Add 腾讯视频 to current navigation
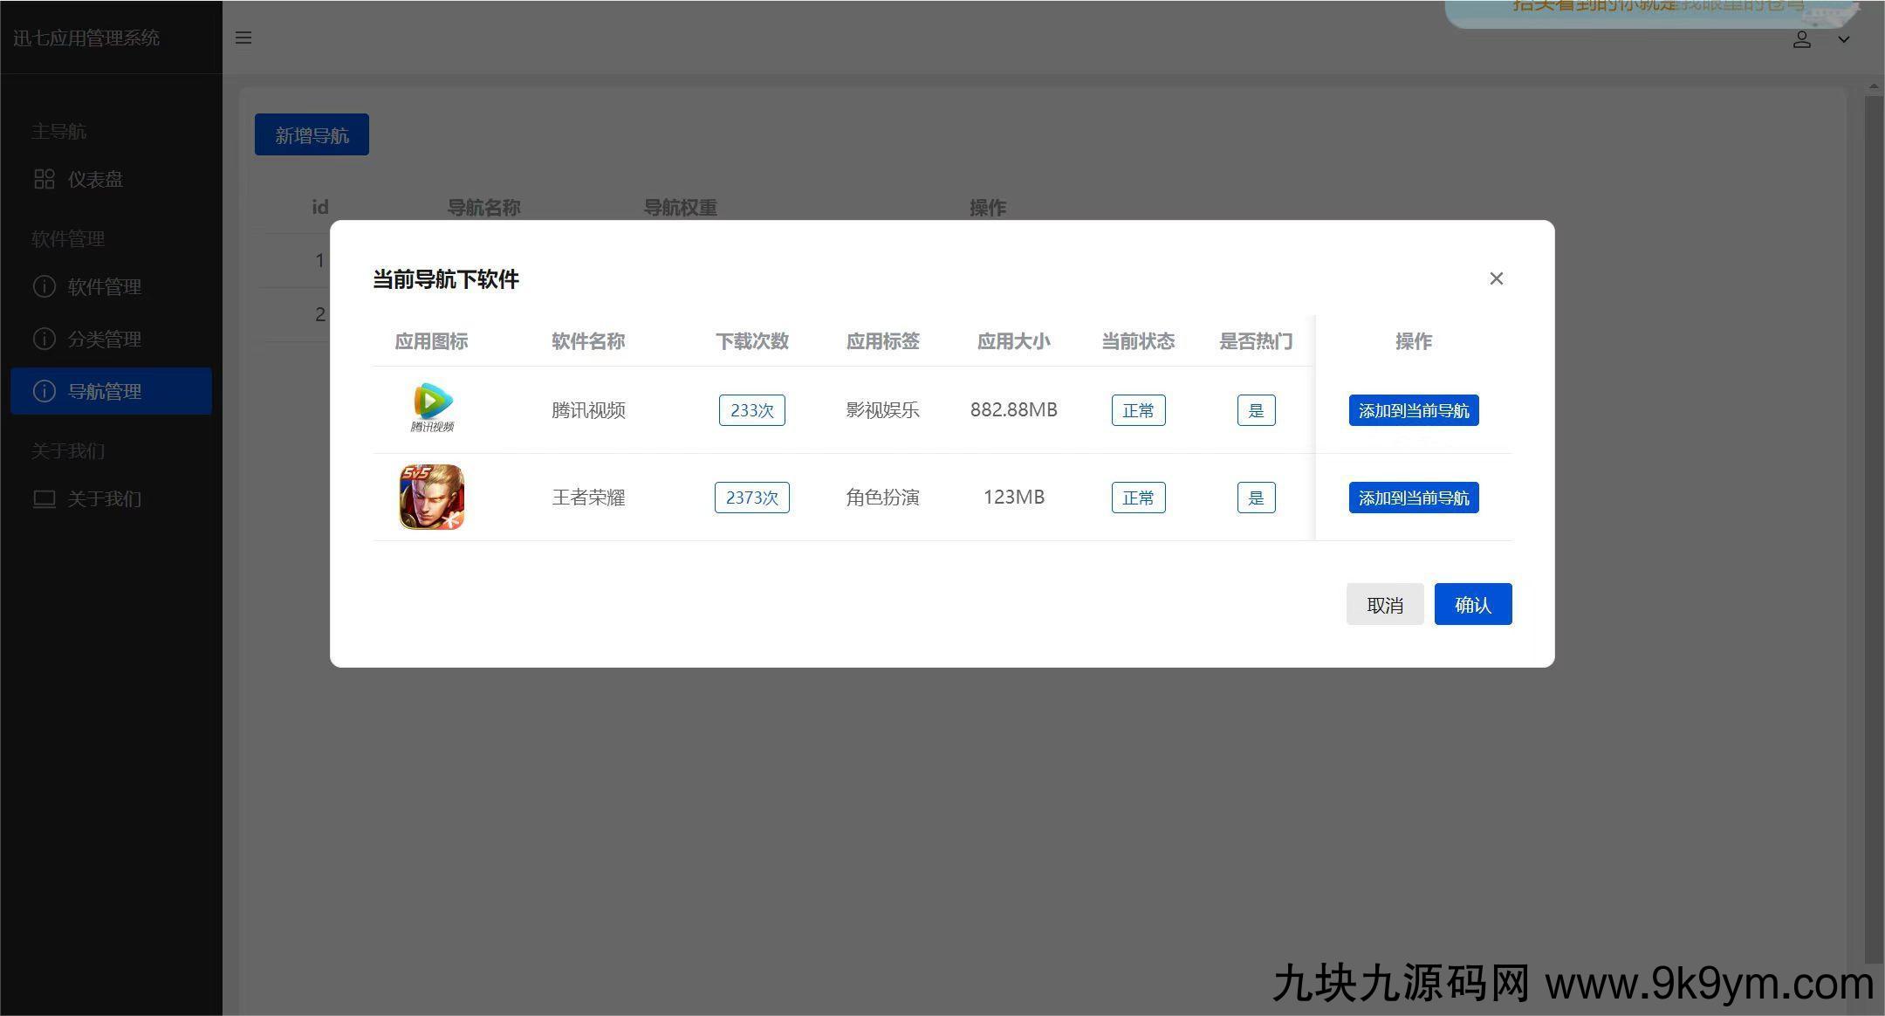Screen dimensions: 1885x1016 [1413, 410]
